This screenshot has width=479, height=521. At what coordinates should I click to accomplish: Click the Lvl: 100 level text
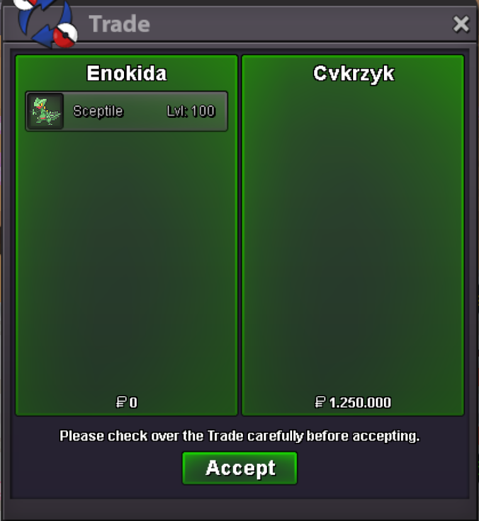[x=191, y=111]
